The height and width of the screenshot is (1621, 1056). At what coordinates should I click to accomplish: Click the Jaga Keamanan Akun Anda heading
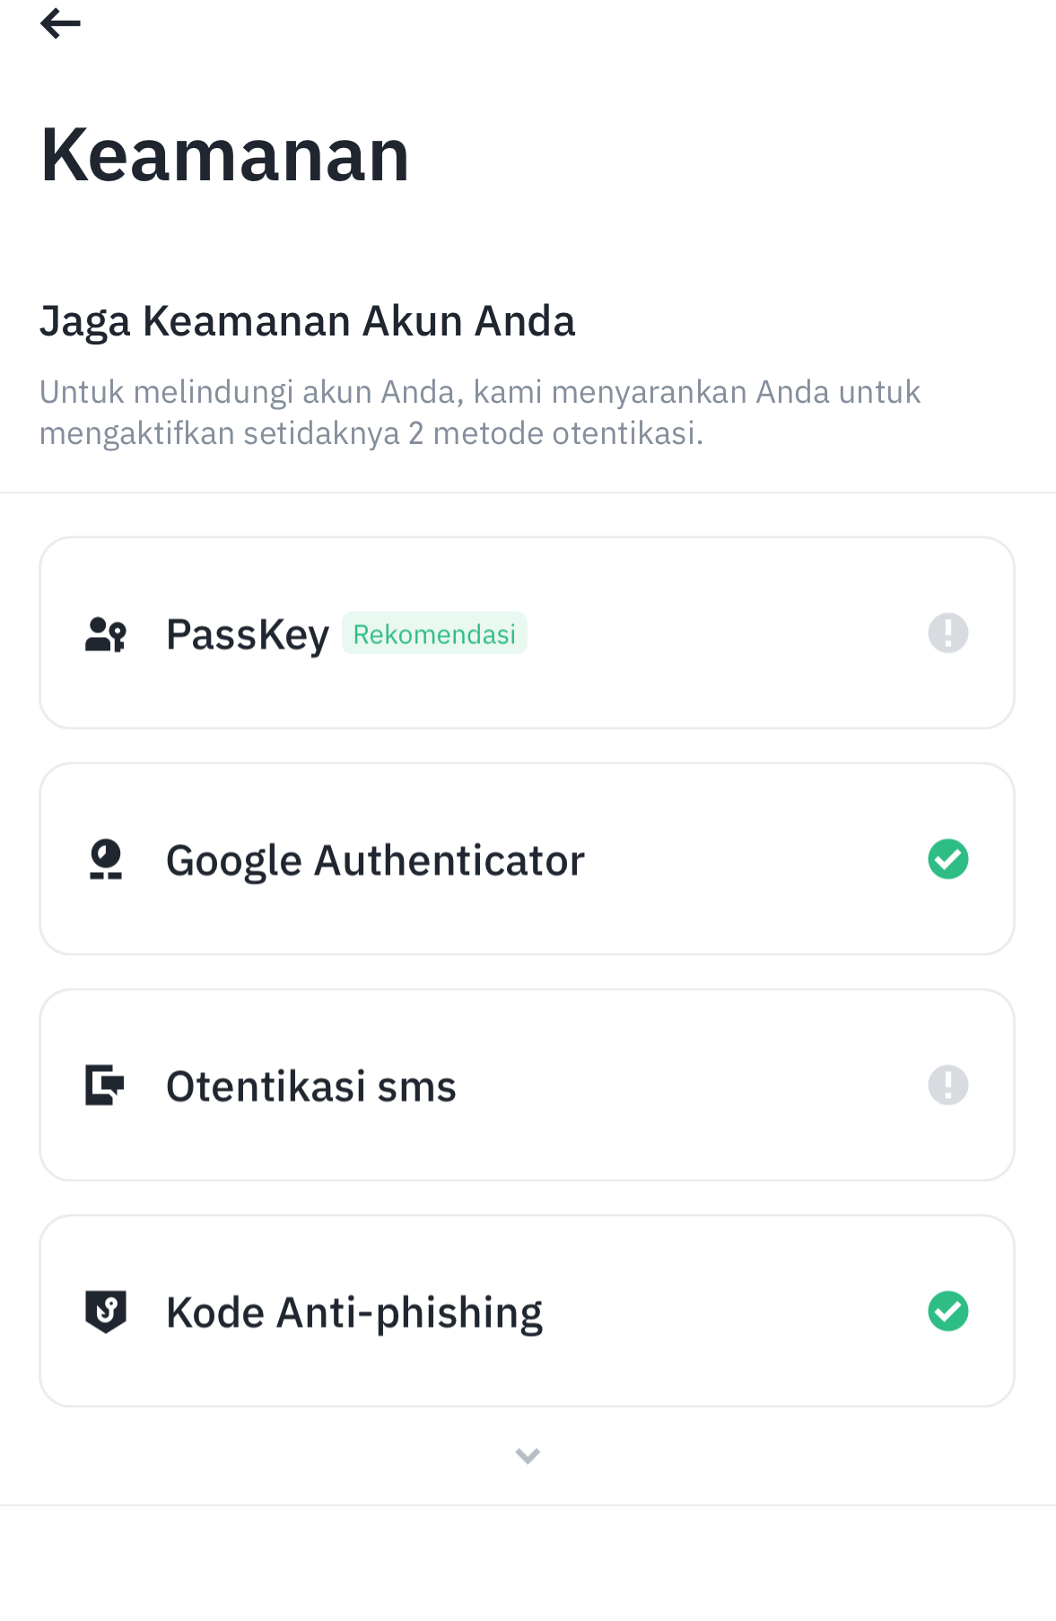[308, 322]
